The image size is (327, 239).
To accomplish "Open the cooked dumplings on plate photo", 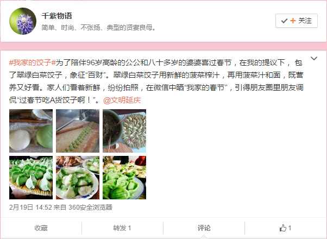I will pyautogui.click(x=78, y=178).
